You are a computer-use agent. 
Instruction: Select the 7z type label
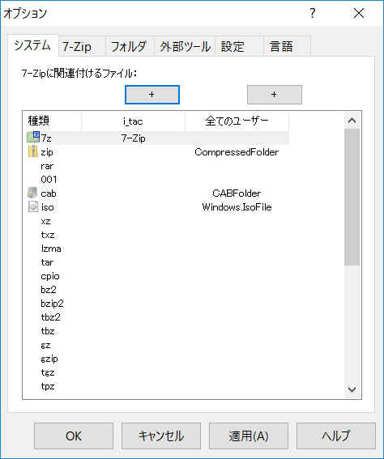[46, 138]
